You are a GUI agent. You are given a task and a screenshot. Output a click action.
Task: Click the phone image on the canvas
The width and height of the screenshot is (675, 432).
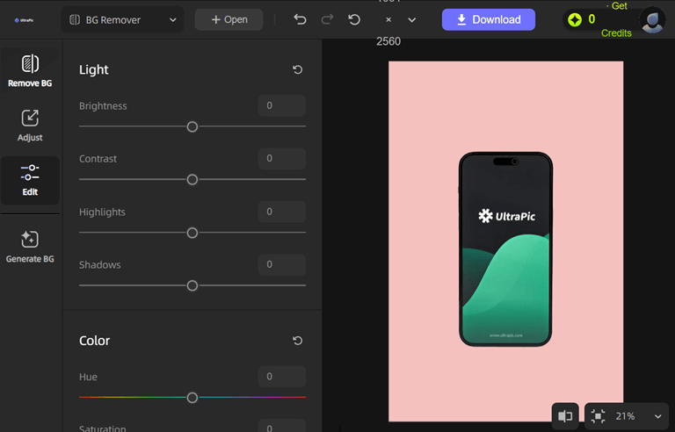pos(505,248)
